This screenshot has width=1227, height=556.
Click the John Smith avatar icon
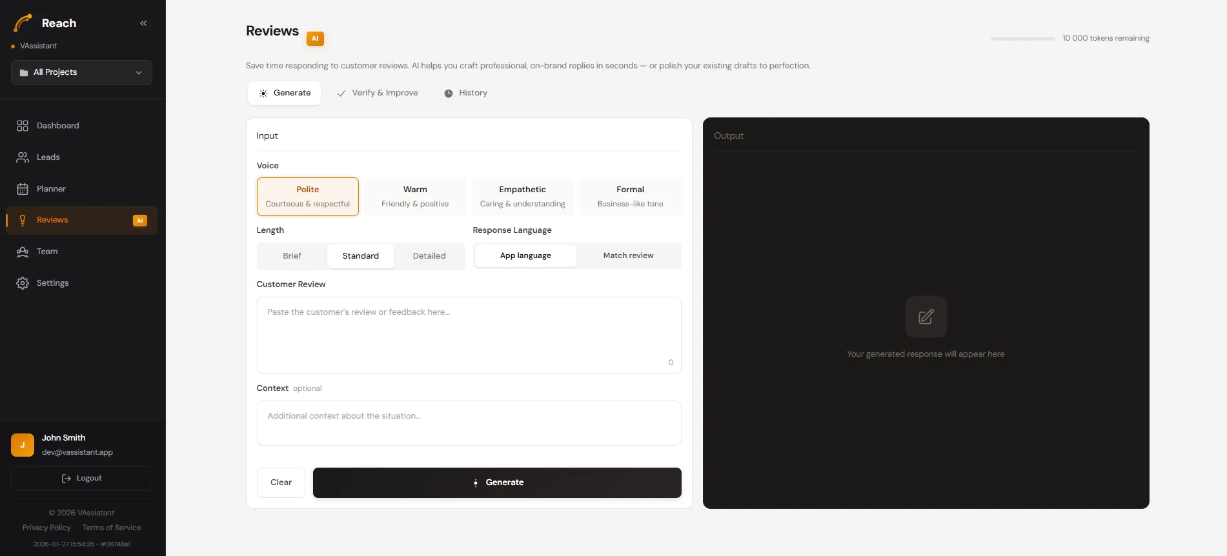tap(23, 445)
